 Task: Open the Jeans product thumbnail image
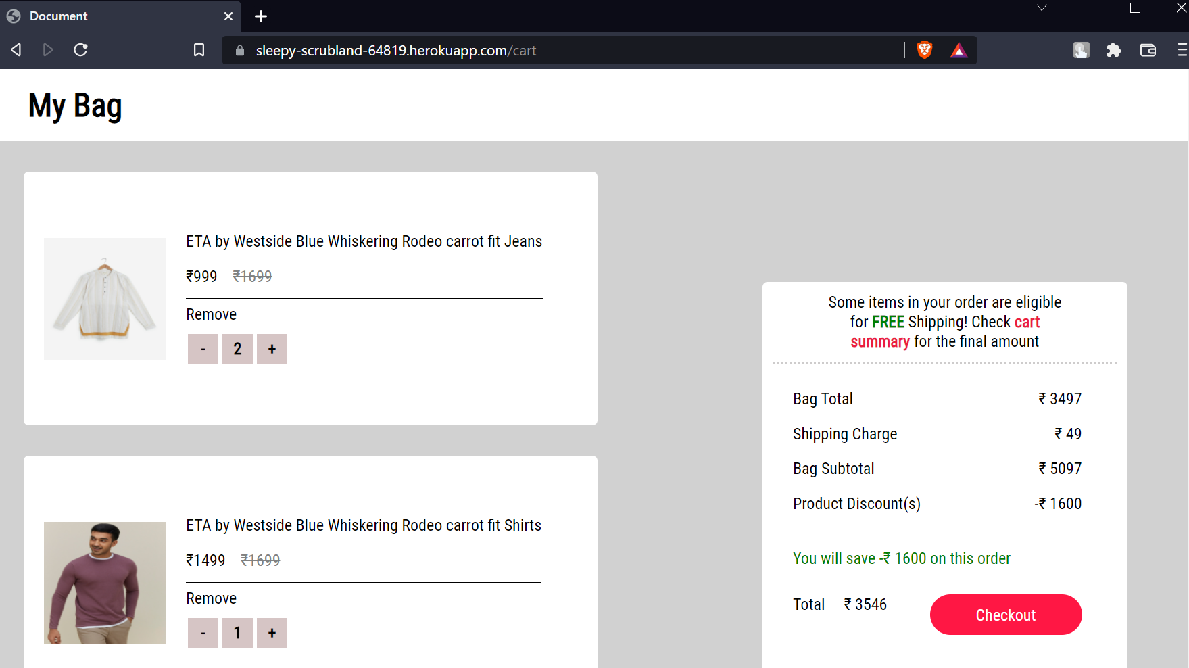click(x=105, y=299)
